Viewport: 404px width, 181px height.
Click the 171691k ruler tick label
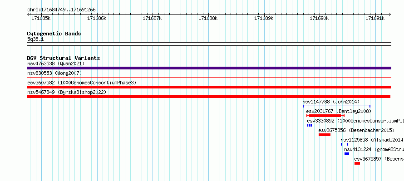point(375,18)
